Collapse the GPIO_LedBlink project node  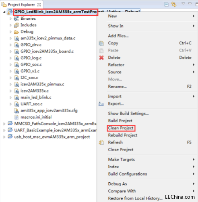[x=4, y=12]
